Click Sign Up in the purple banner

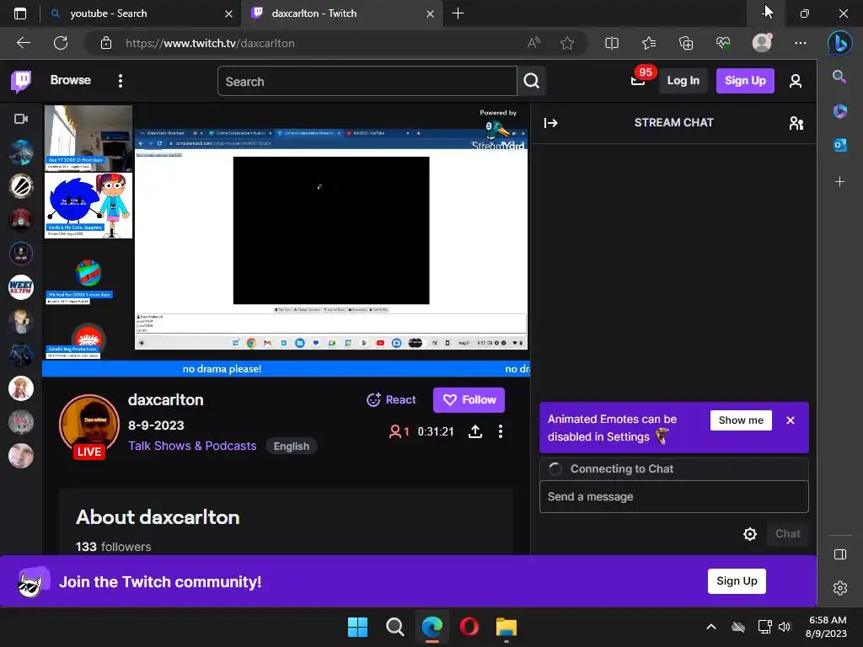737,581
